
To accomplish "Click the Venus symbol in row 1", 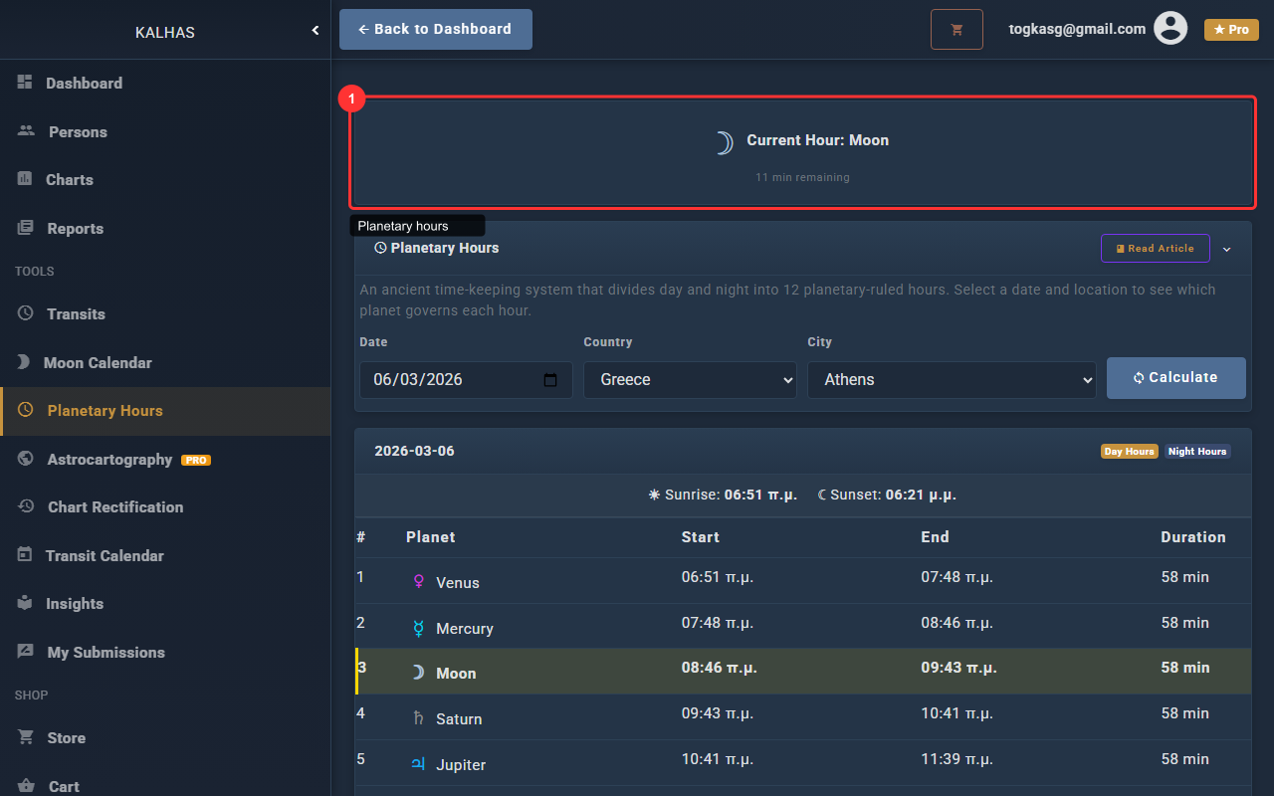I will pyautogui.click(x=419, y=582).
